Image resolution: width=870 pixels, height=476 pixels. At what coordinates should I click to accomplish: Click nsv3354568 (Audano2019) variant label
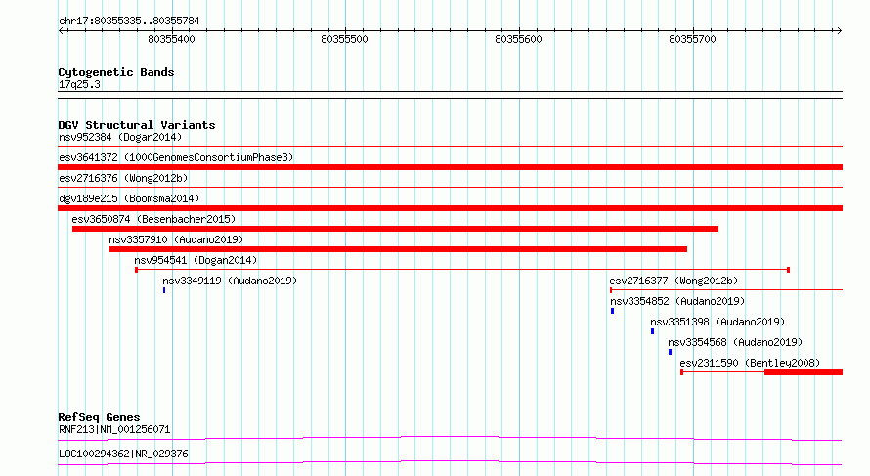point(735,342)
